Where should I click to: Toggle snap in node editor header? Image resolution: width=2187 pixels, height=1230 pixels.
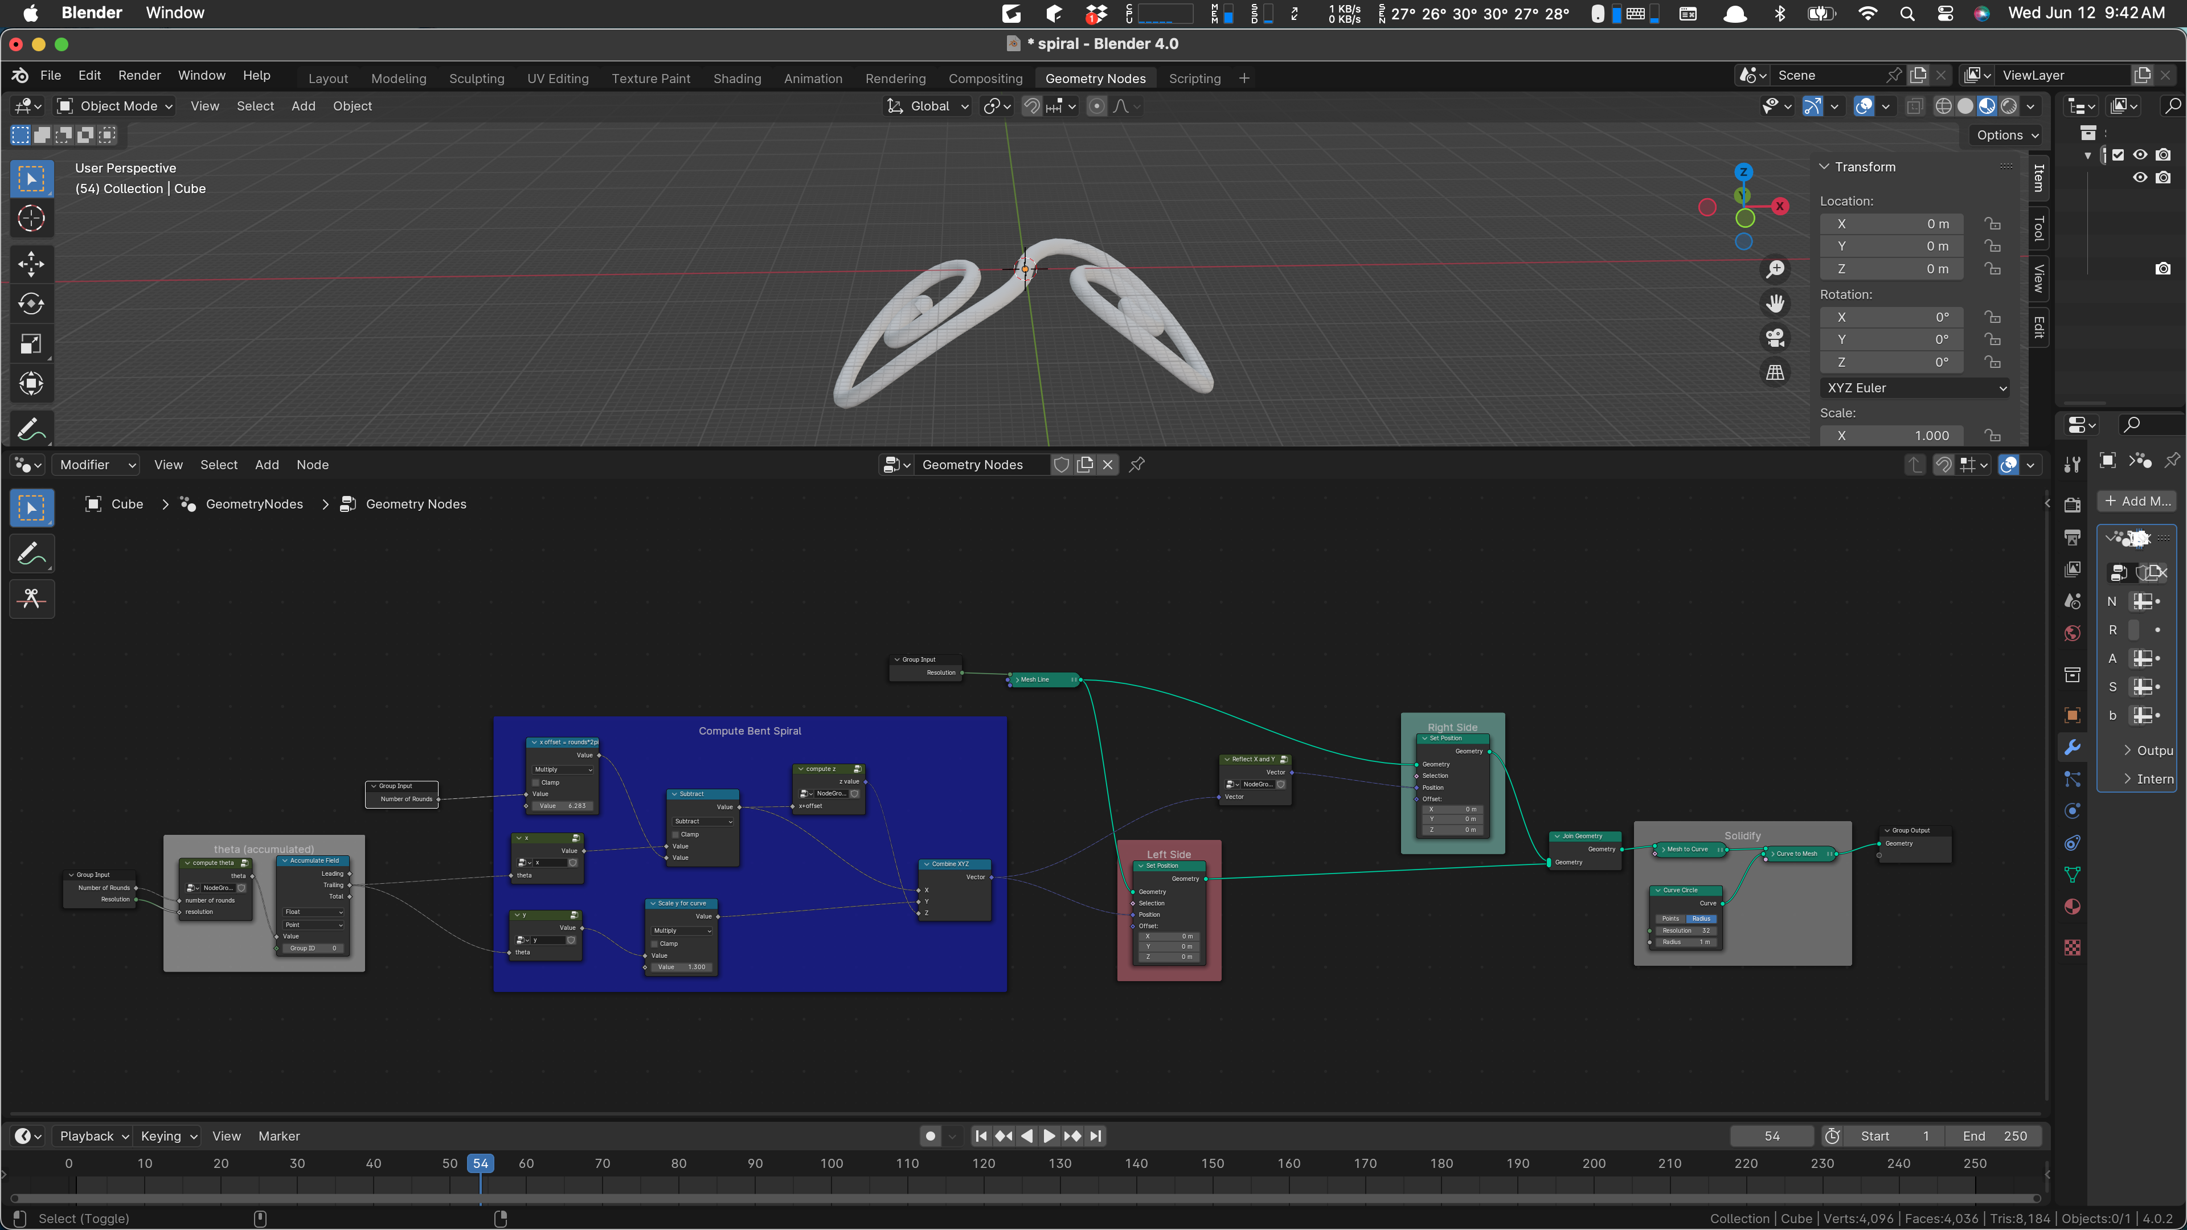click(x=1943, y=464)
